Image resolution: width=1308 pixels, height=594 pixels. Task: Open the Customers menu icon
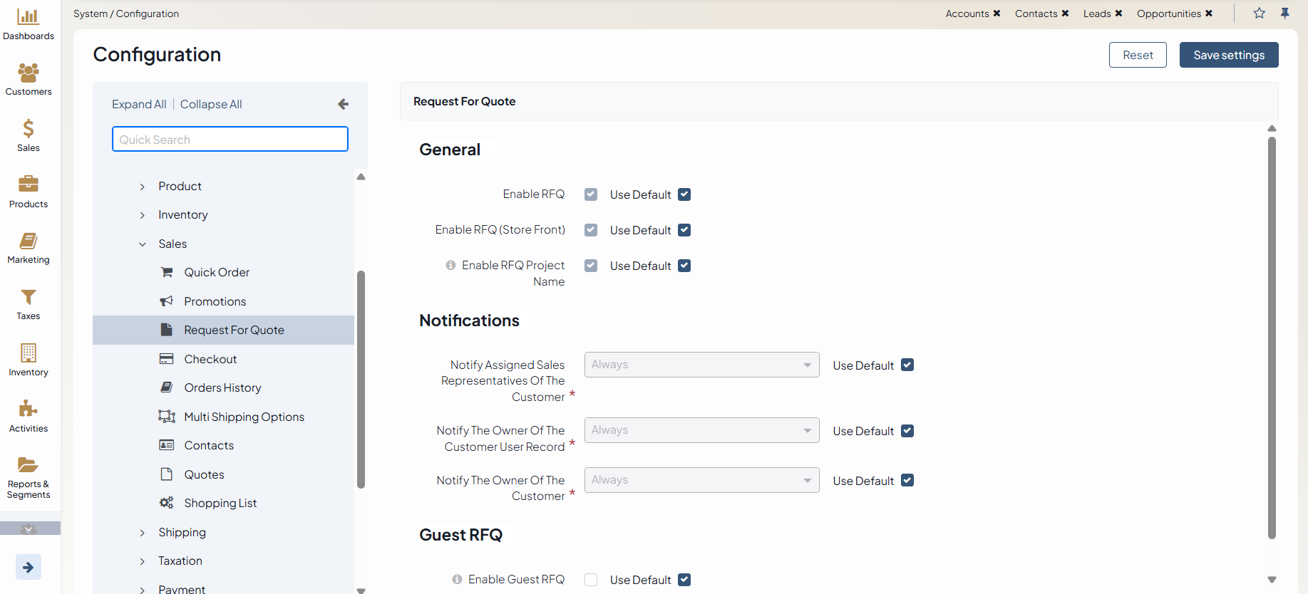(x=28, y=73)
